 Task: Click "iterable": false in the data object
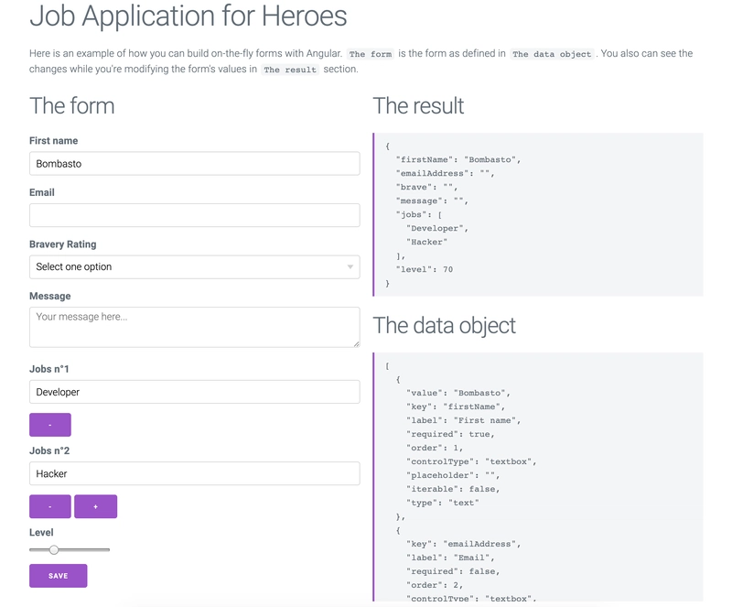click(453, 489)
